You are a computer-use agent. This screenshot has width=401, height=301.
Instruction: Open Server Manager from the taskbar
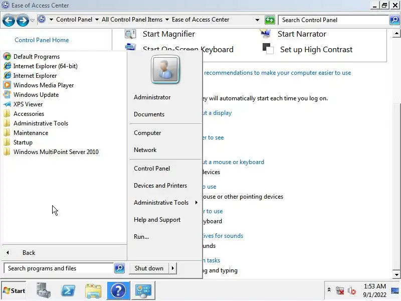coord(43,290)
